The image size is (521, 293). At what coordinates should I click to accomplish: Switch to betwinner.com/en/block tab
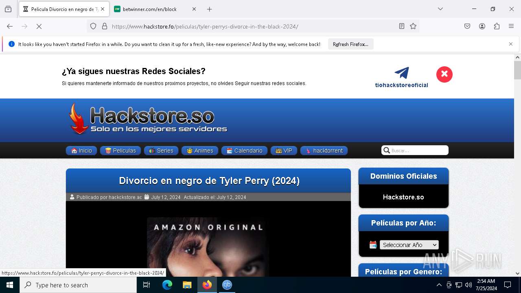click(x=155, y=9)
